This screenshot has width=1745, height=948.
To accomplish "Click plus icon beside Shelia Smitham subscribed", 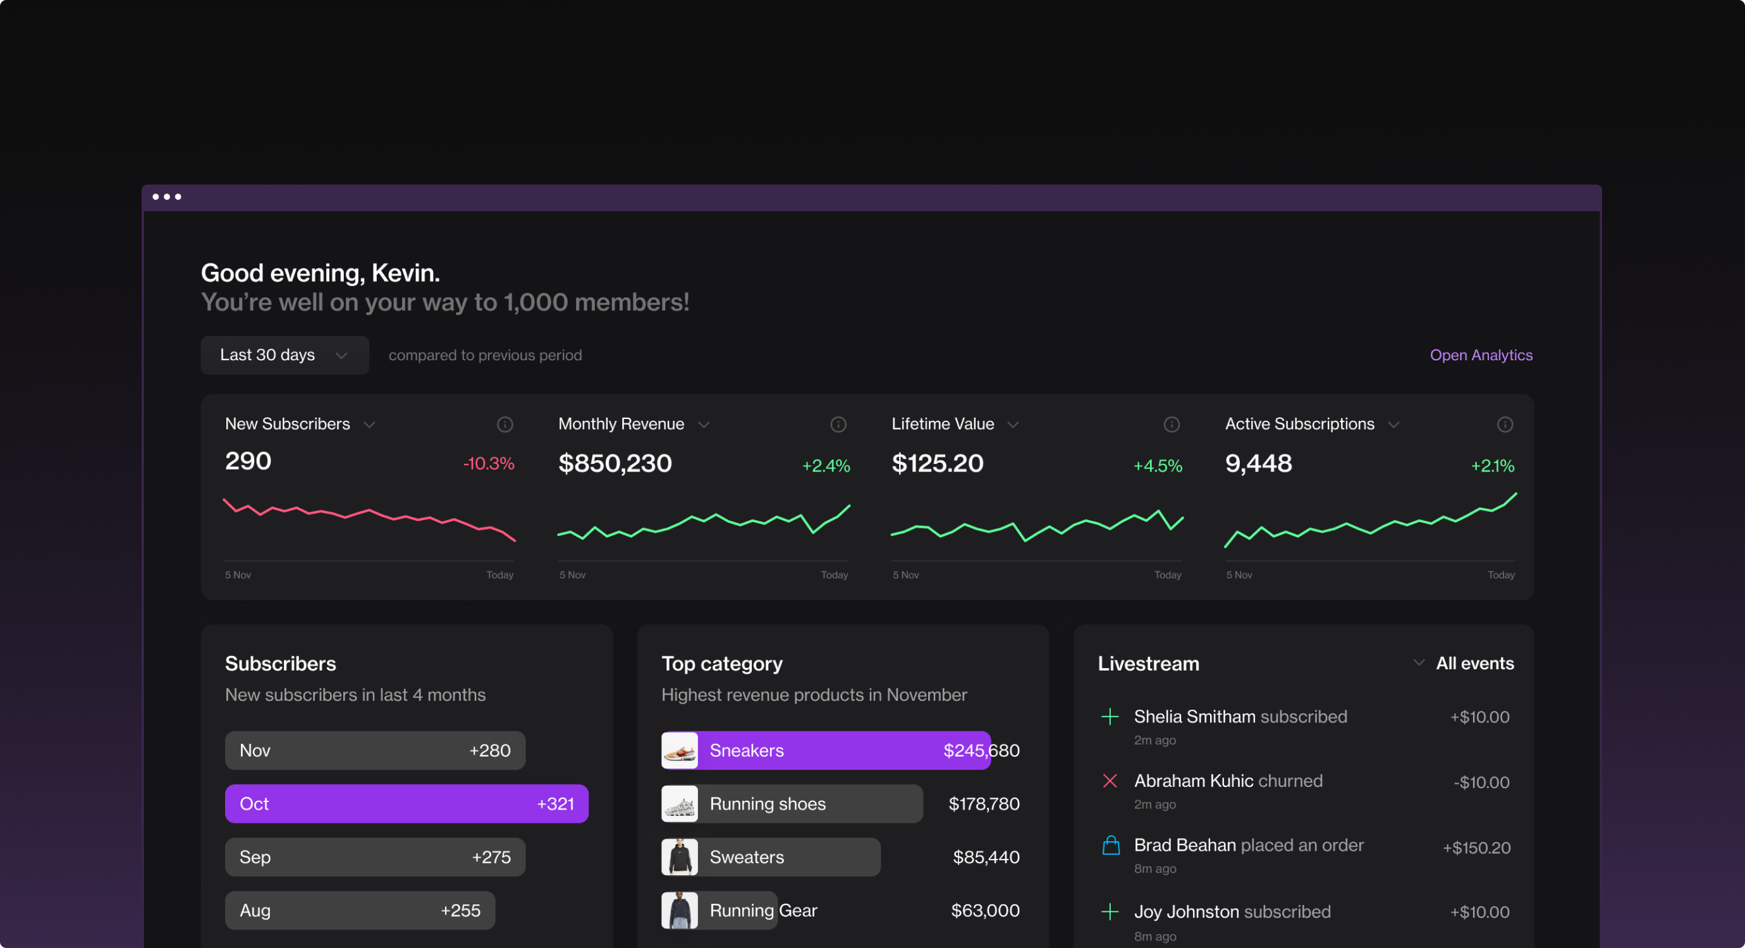I will pyautogui.click(x=1110, y=717).
